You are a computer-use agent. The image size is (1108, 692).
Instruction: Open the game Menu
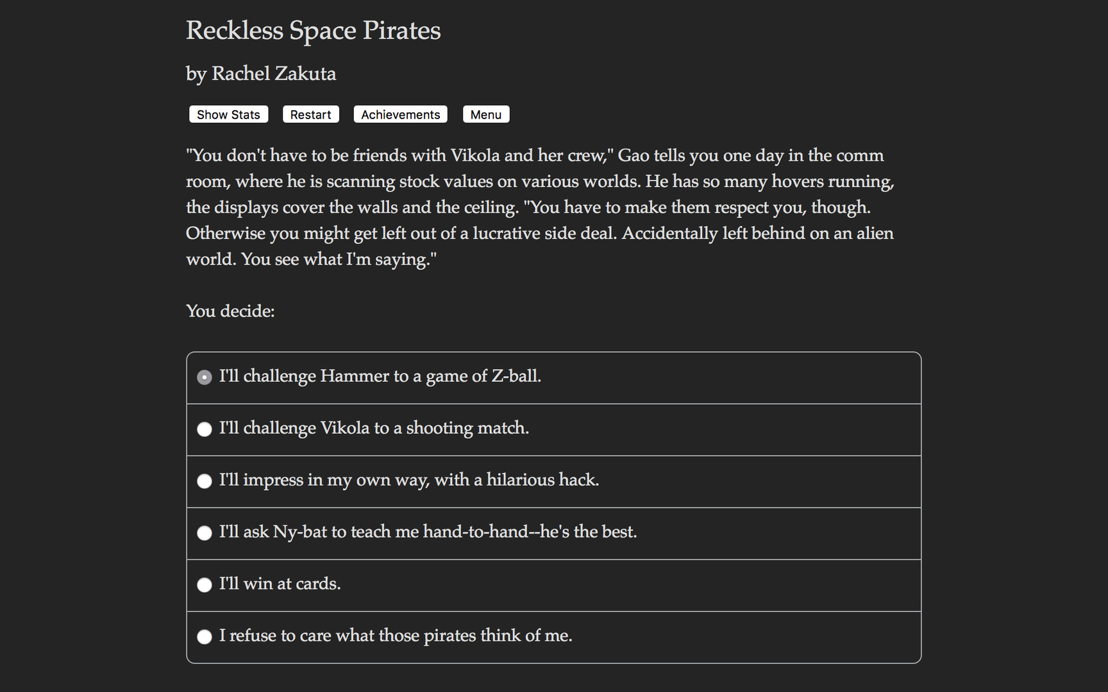pos(485,114)
